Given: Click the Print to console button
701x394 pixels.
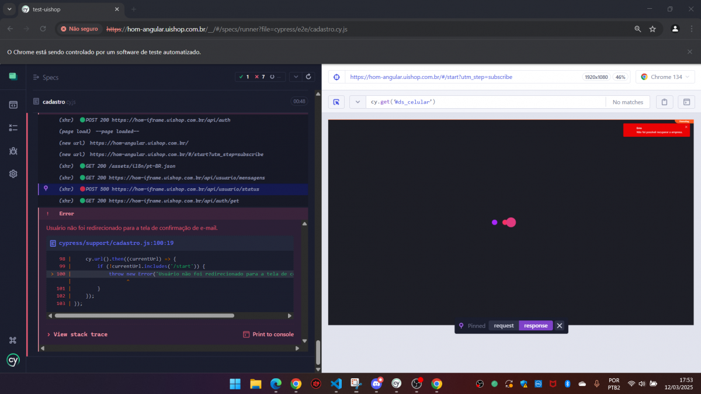Looking at the screenshot, I should click(x=268, y=334).
